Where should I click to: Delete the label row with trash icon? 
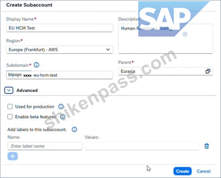(x=207, y=146)
